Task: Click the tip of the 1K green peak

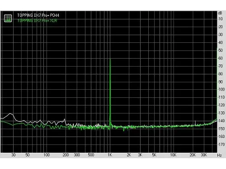Action: click(x=110, y=59)
